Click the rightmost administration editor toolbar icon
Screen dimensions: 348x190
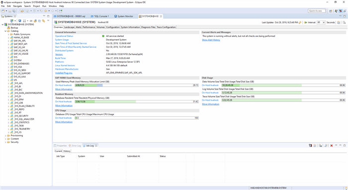pos(344,22)
